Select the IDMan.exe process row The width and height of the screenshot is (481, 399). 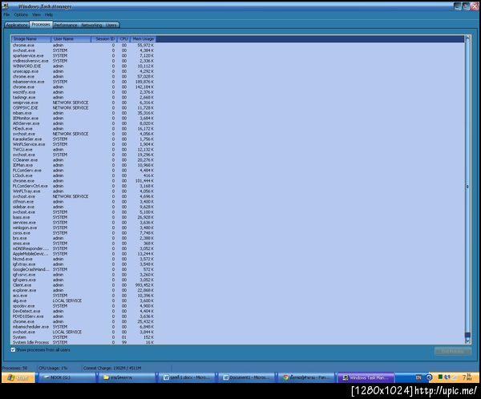click(x=83, y=165)
